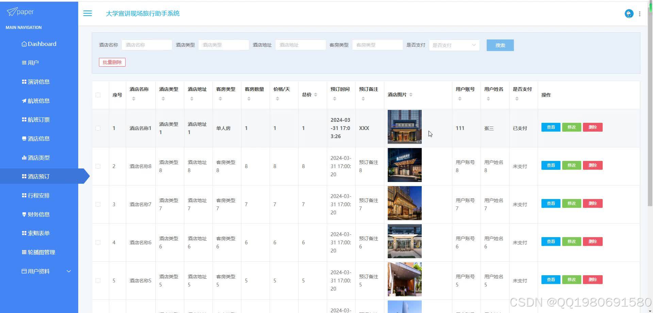Click the paper logo in the sidebar
The image size is (653, 313).
20,12
